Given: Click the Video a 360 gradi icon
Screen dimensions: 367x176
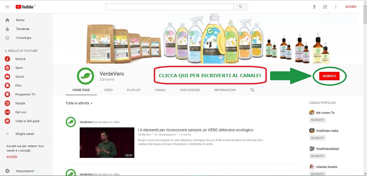Looking at the screenshot, I should coord(7,121).
